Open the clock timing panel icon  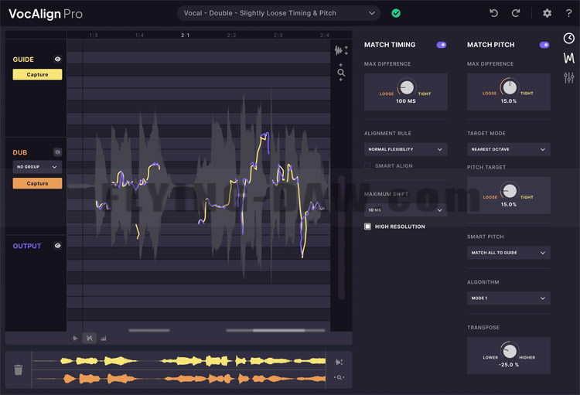click(x=569, y=38)
